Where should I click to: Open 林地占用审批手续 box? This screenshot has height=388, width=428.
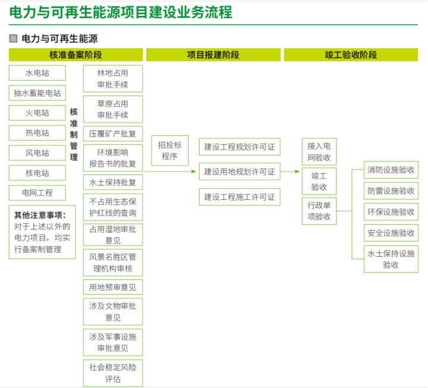113,79
